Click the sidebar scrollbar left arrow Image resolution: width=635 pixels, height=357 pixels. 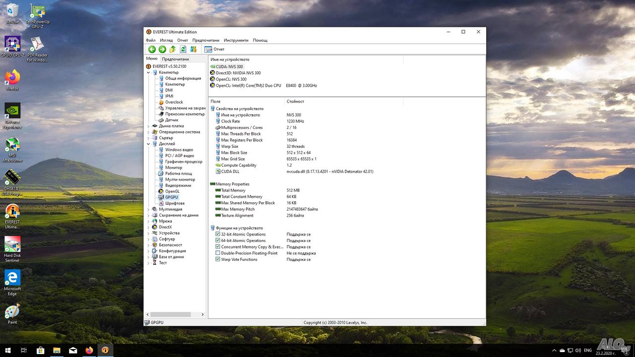click(147, 314)
